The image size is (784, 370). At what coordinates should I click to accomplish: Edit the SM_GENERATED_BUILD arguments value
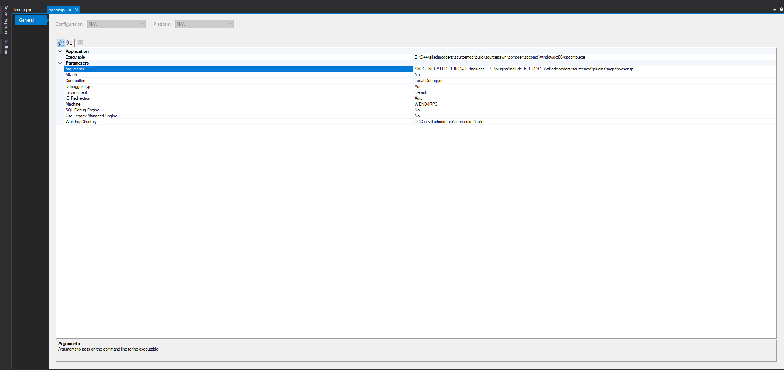click(524, 69)
